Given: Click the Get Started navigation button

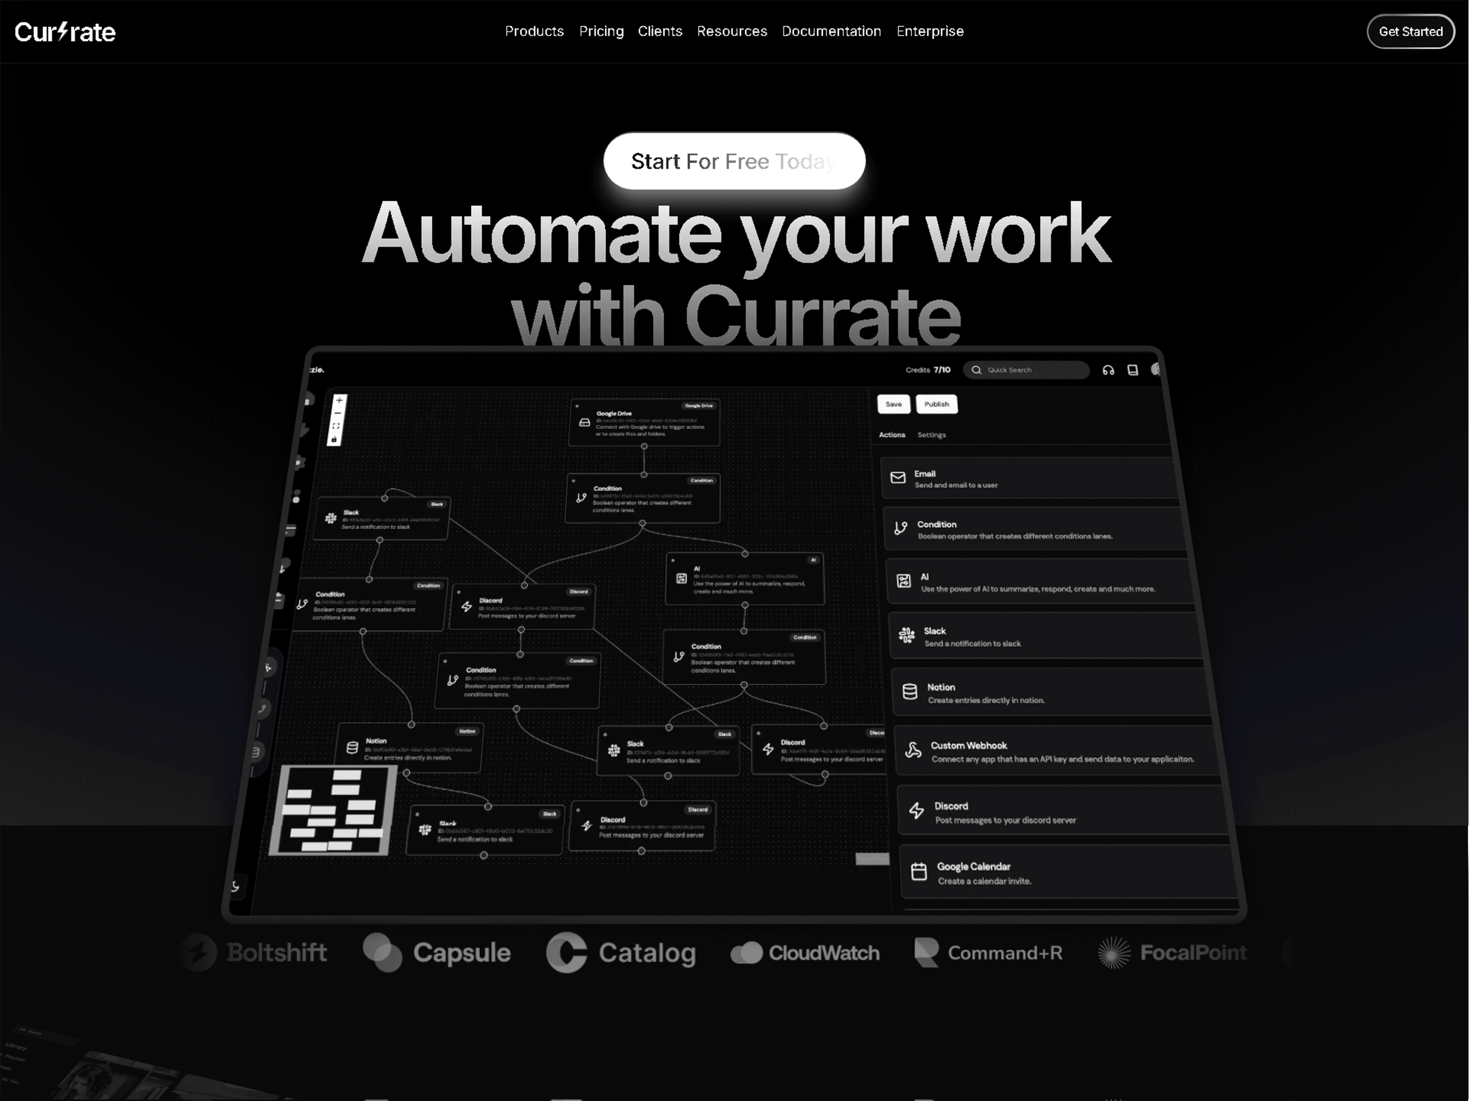Looking at the screenshot, I should (1411, 31).
